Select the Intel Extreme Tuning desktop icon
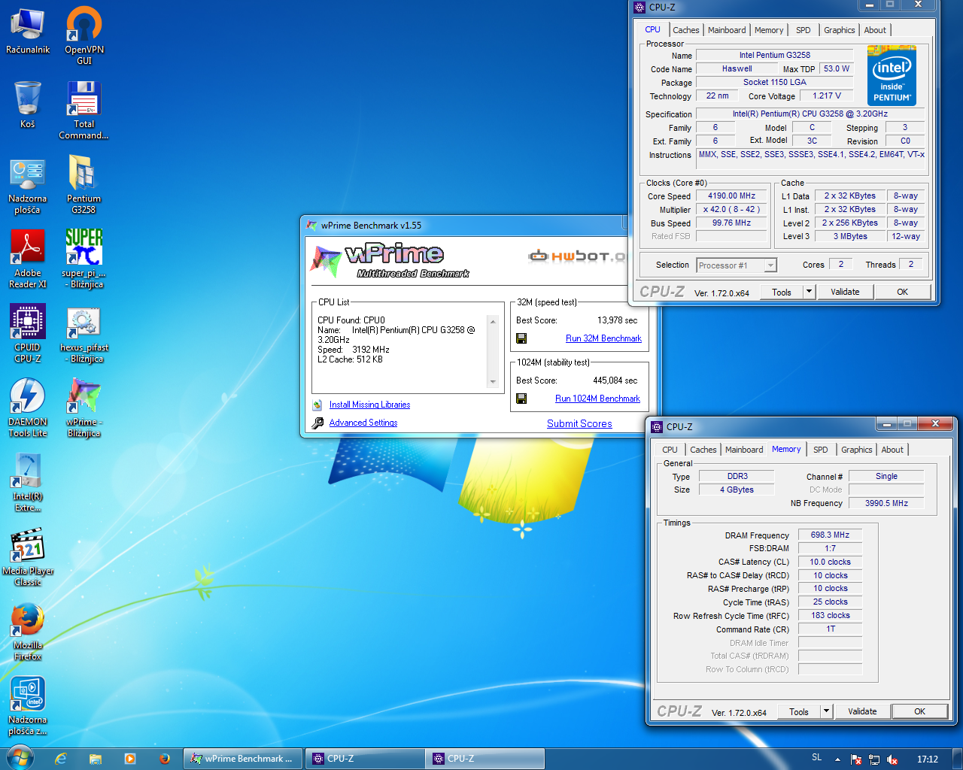The height and width of the screenshot is (770, 963). click(x=28, y=483)
